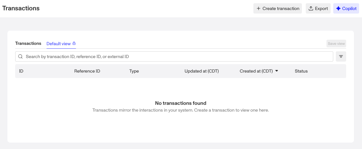Sort by the ID column header
Screen dimensions: 362x149
coord(21,71)
